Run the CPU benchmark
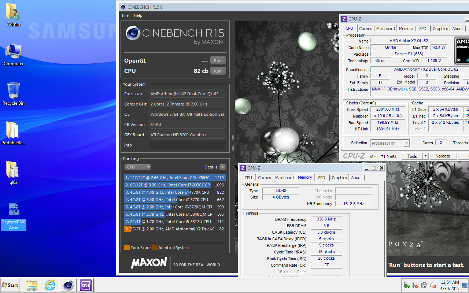Viewport: 469px width, 293px height. 218,71
